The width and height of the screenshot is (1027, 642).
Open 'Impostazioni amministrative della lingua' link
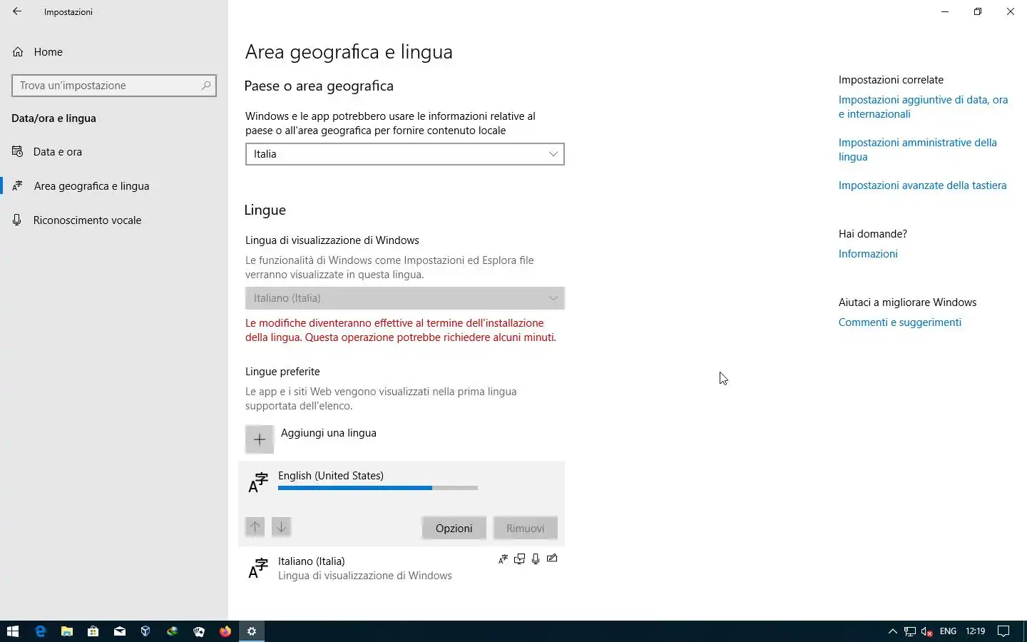[917, 150]
